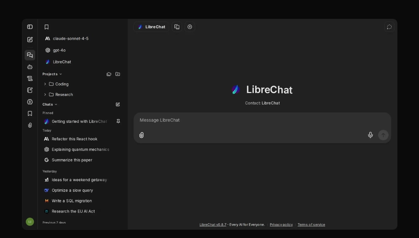
Task: Open the LibreChat model selector dropdown
Action: (x=151, y=27)
